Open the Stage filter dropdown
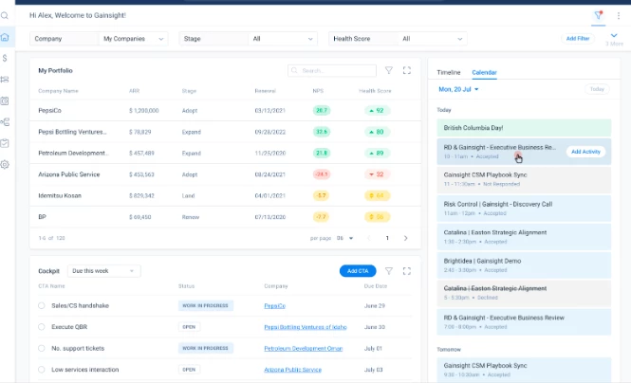Viewport: 631px width, 383px height. click(x=283, y=39)
